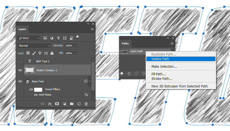Open the Paths panel menu
Image resolution: width=230 pixels, height=131 pixels.
(x=172, y=43)
